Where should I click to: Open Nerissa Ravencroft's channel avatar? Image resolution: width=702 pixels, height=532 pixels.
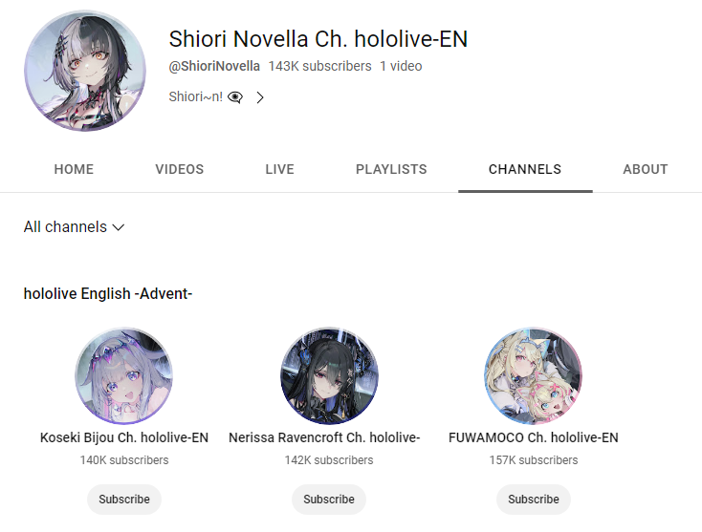point(329,375)
